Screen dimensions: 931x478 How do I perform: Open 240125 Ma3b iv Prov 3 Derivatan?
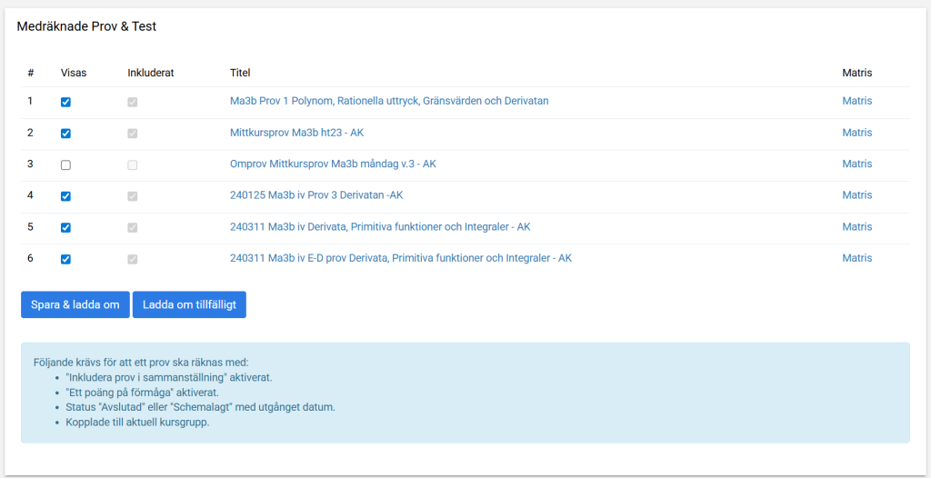[316, 195]
